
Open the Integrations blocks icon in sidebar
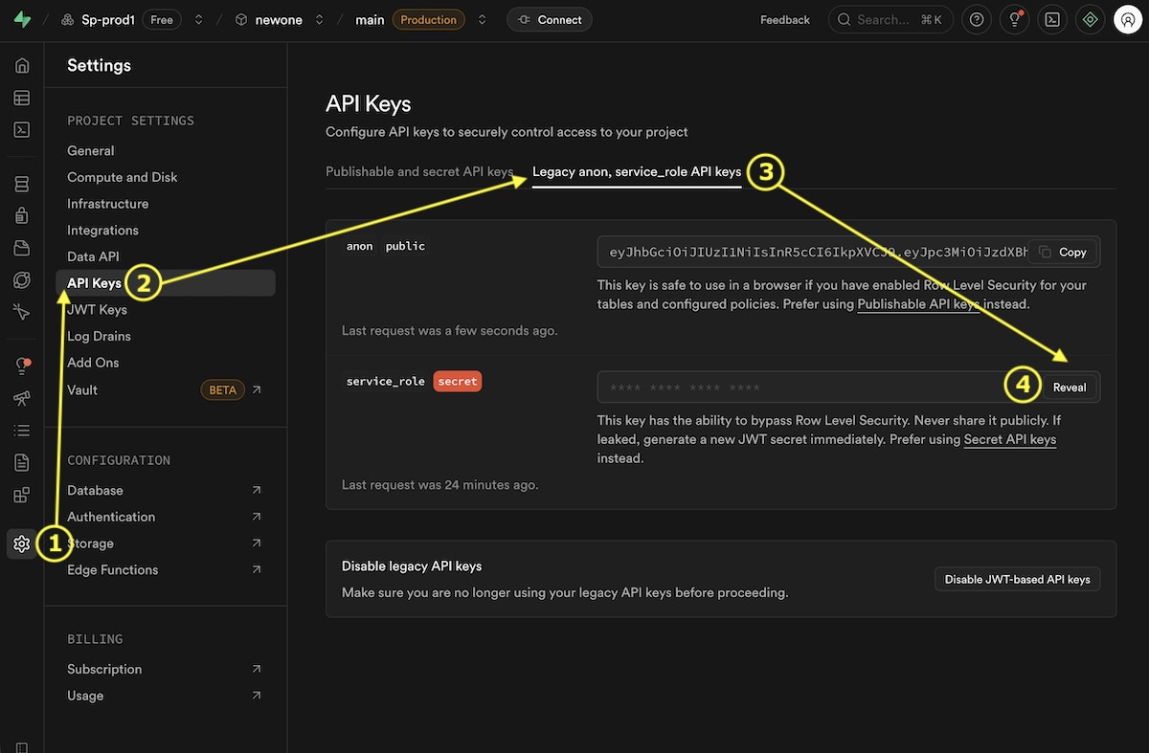point(22,495)
